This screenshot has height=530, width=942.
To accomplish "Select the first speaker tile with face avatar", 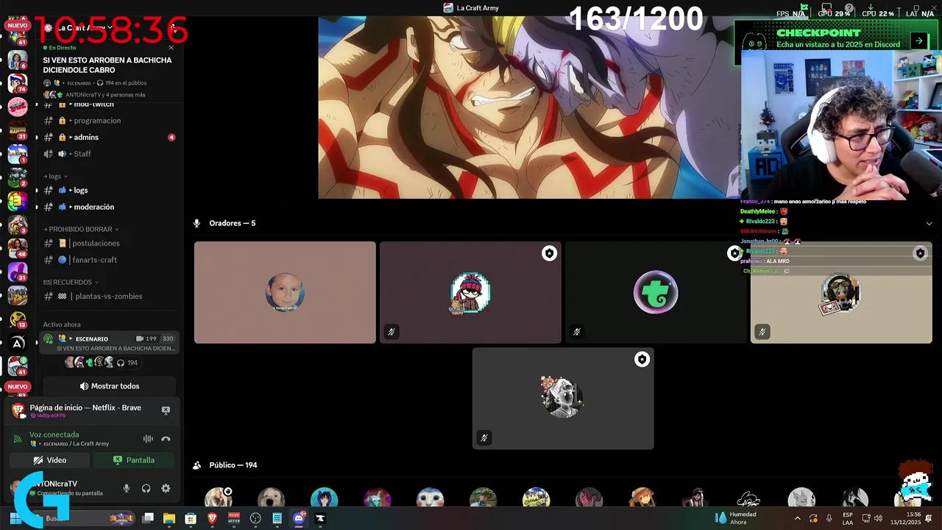I will tap(285, 292).
